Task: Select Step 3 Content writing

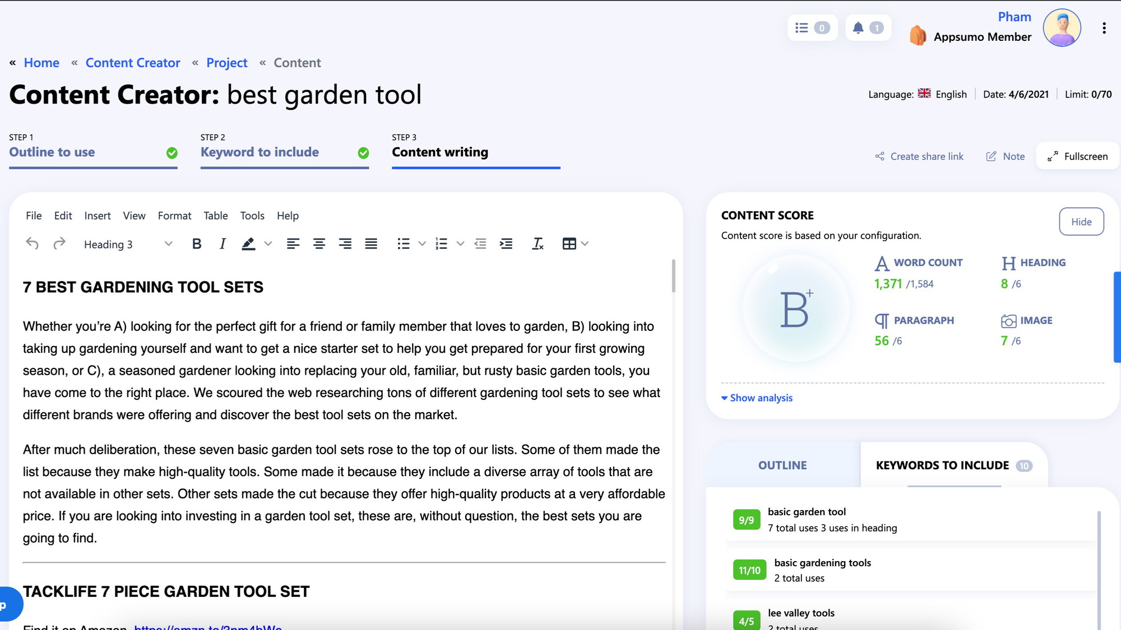Action: pyautogui.click(x=476, y=151)
